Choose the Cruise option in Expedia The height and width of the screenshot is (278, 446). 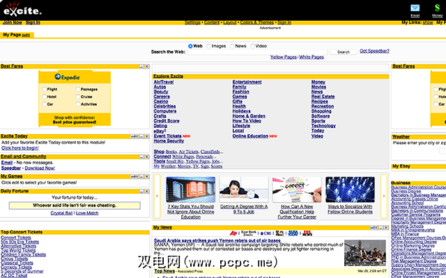(x=78, y=97)
